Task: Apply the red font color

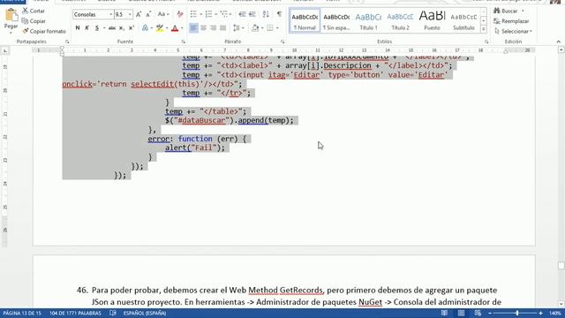Action: (x=175, y=27)
